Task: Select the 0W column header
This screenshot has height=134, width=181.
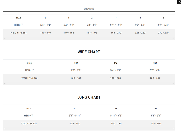Action: pos(76,63)
